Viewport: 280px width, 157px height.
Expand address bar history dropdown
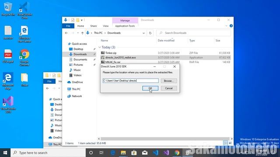point(143,33)
